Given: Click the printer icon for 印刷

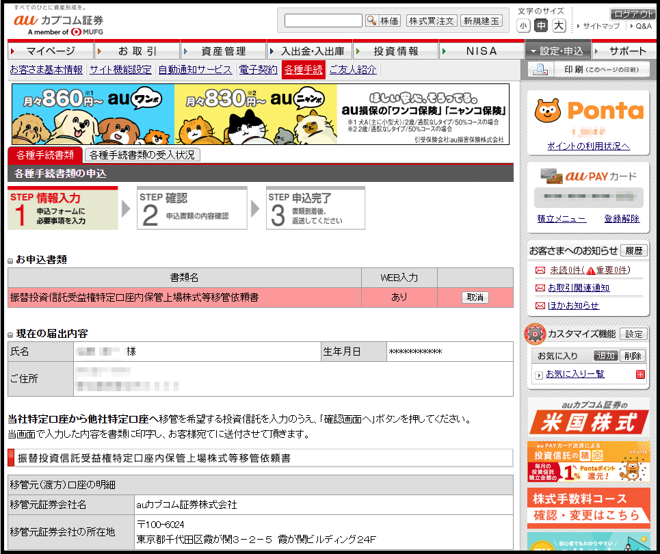Looking at the screenshot, I should coord(540,70).
